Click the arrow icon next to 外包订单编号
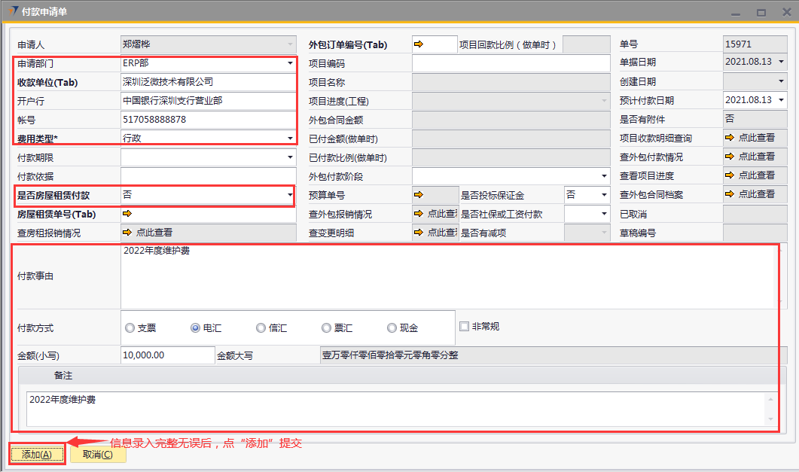The height and width of the screenshot is (472, 799). [419, 44]
